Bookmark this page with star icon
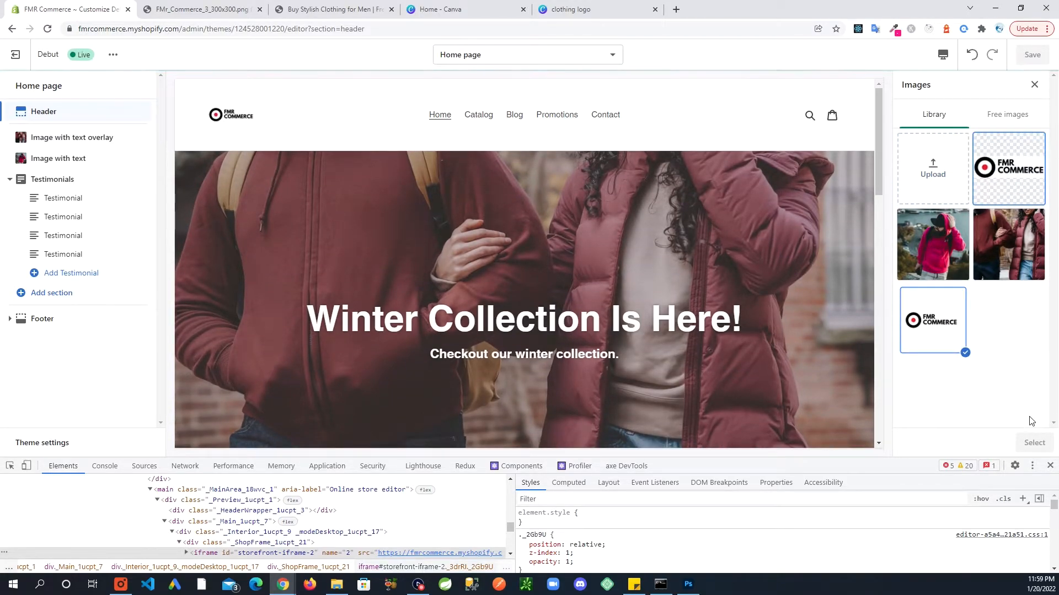The width and height of the screenshot is (1059, 595). [x=836, y=29]
